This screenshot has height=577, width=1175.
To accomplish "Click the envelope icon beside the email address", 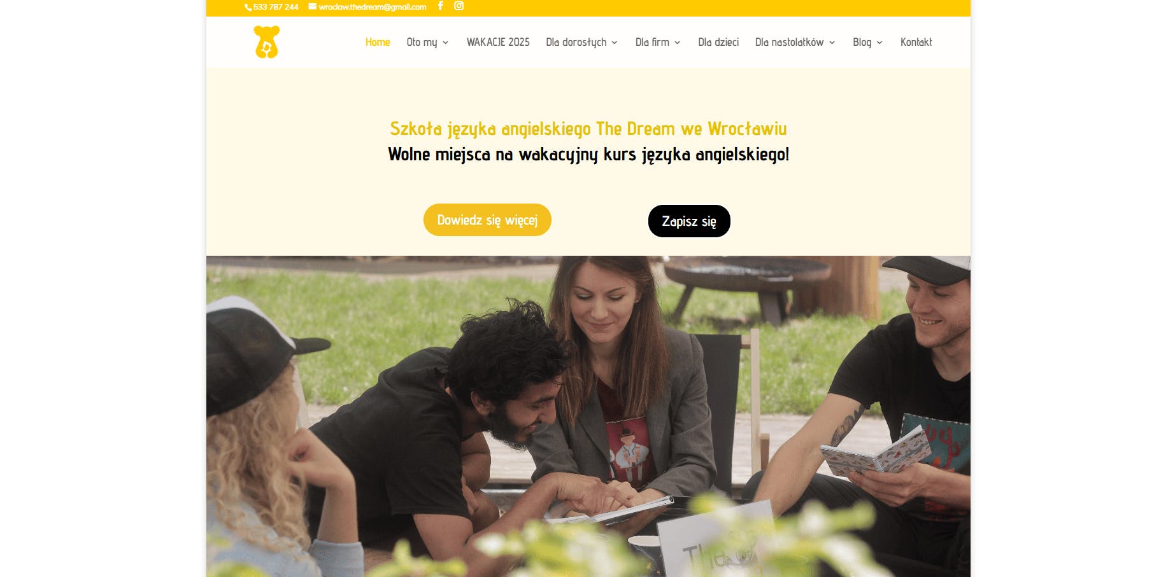I will click(x=312, y=6).
